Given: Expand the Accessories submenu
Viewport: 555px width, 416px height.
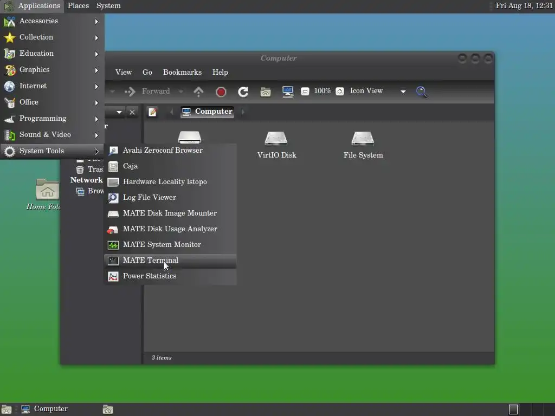Looking at the screenshot, I should point(52,21).
